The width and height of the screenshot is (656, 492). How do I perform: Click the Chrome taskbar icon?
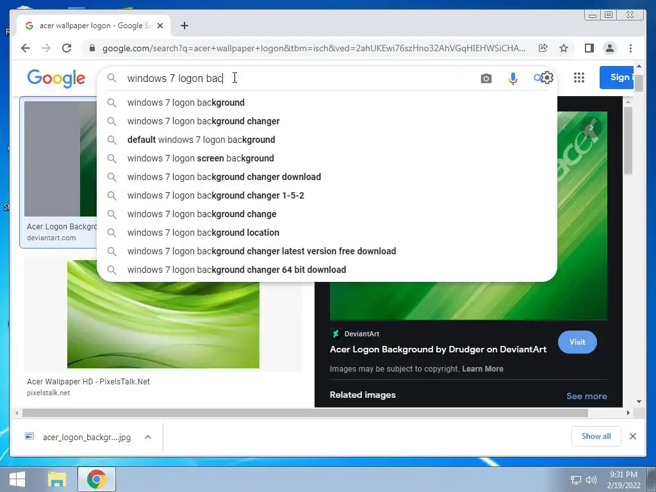97,479
